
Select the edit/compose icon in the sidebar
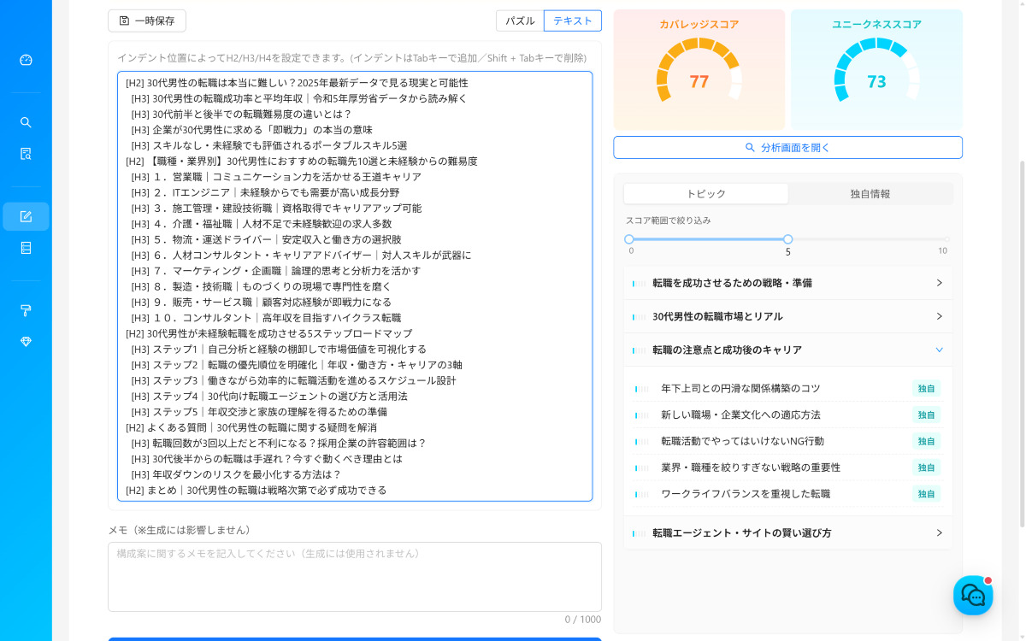pos(26,216)
